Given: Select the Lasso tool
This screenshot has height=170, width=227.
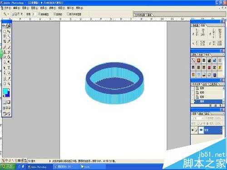Looking at the screenshot, I should click(x=5, y=36).
